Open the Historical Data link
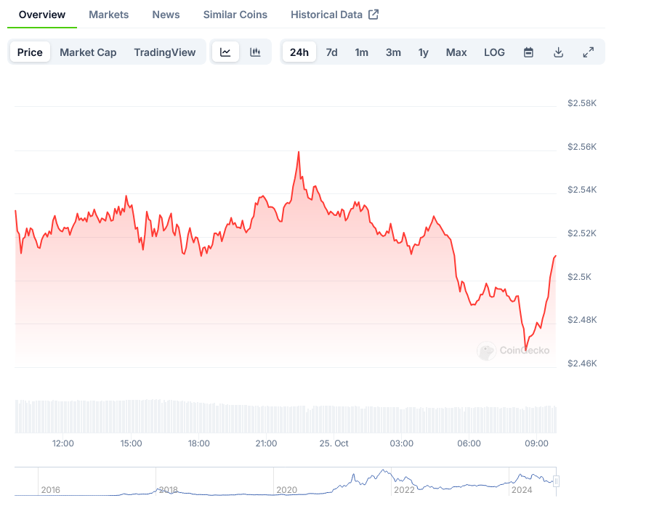Screen dimensions: 646x506 [326, 15]
